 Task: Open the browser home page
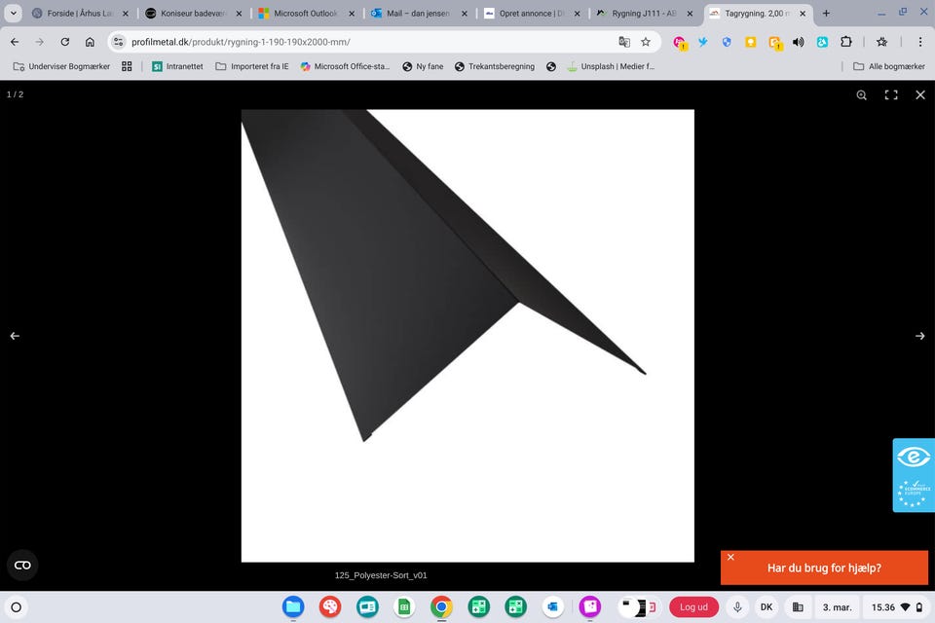90,42
